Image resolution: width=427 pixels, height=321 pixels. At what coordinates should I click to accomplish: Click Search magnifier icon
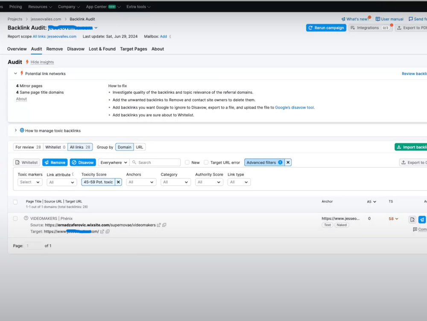[x=134, y=162]
